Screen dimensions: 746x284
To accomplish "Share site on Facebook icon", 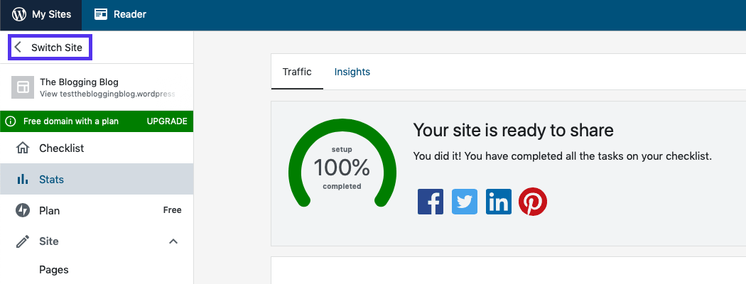I will (431, 202).
